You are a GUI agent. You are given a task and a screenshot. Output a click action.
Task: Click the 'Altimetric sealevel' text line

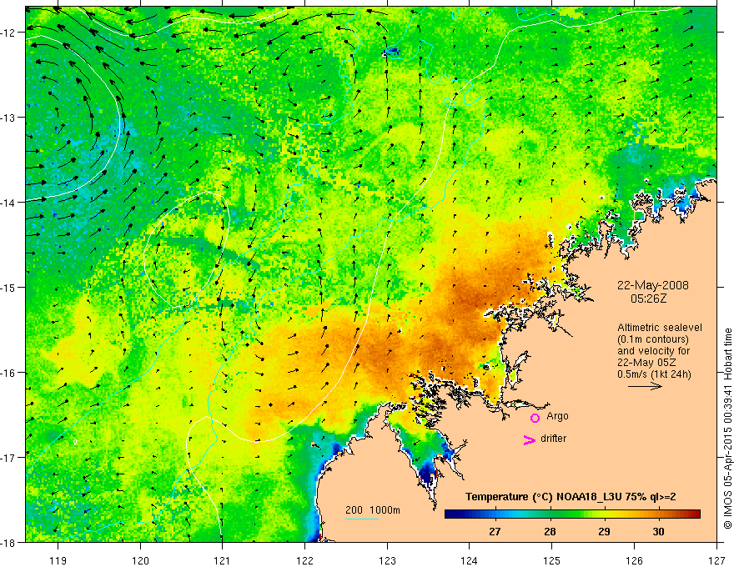coord(659,328)
